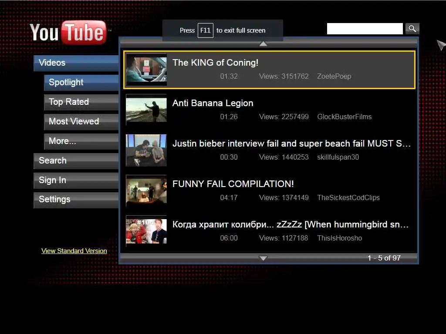Open Justin bieber interview fail thumbnail
Image resolution: width=446 pixels, height=334 pixels.
click(x=146, y=150)
